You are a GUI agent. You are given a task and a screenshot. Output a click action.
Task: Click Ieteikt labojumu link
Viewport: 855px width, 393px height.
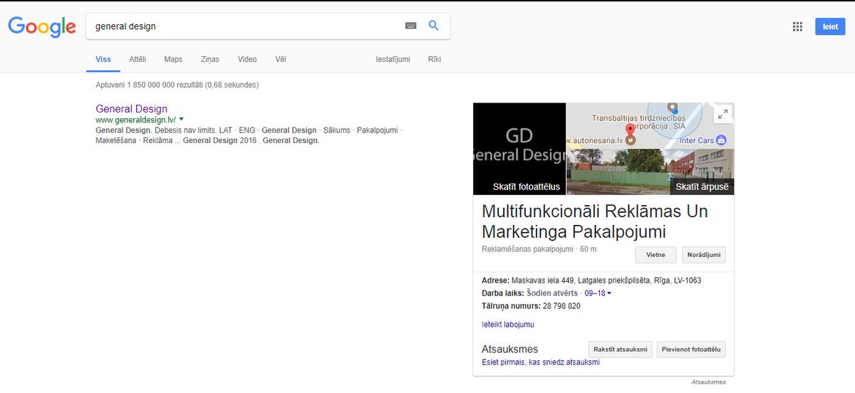pos(508,325)
